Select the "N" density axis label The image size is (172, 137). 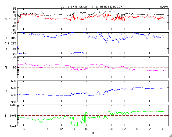6,67
